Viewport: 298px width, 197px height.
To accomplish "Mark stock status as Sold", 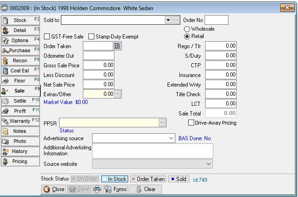I will tap(179, 179).
